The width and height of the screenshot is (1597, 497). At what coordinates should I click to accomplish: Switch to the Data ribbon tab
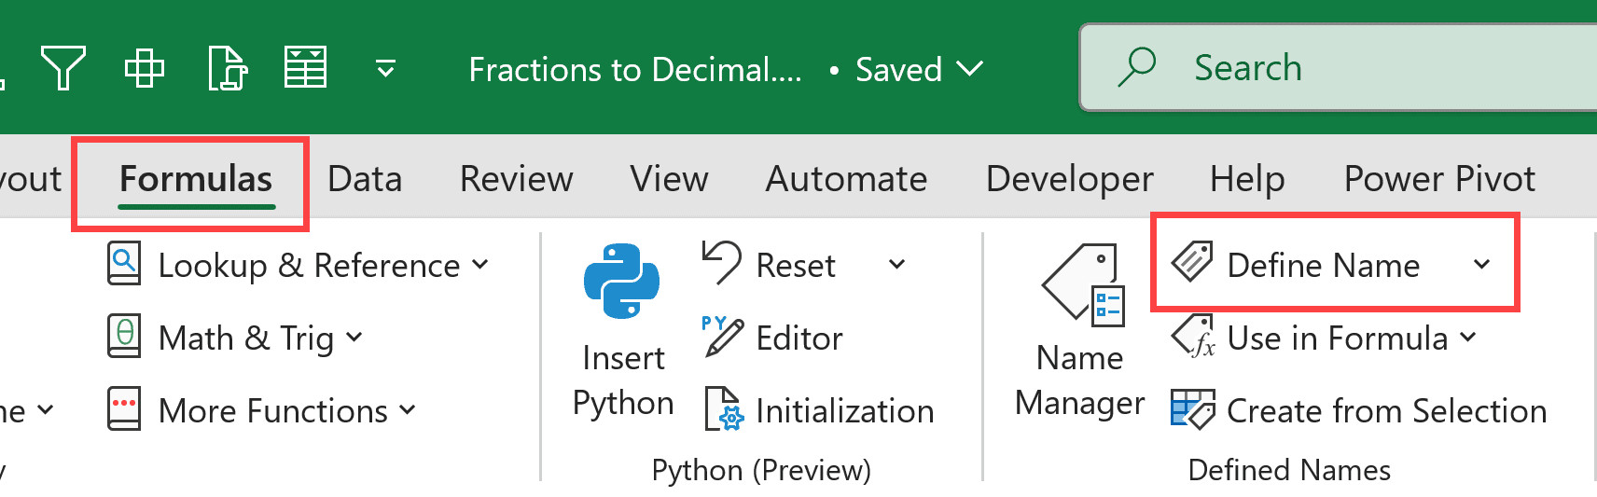point(365,179)
